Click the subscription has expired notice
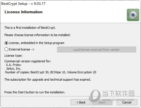Image resolution: width=141 pixels, height=108 pixels. 48,80
